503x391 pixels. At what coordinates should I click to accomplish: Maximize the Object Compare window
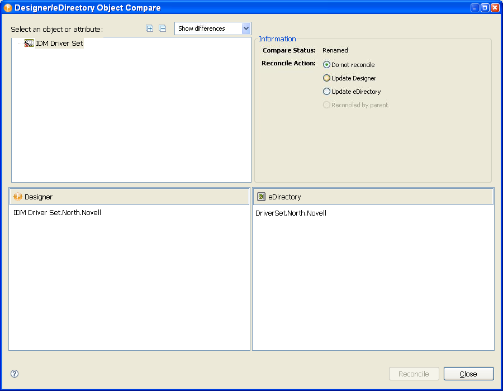coord(485,8)
